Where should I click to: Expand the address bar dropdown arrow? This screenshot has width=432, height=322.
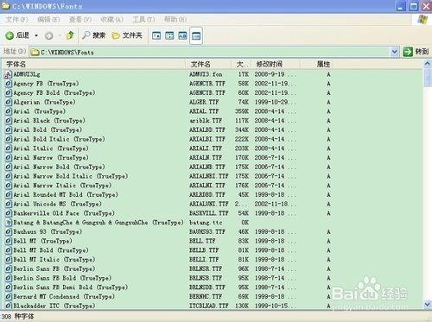[394, 52]
